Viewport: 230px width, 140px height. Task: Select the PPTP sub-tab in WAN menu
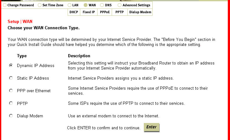click(x=120, y=12)
